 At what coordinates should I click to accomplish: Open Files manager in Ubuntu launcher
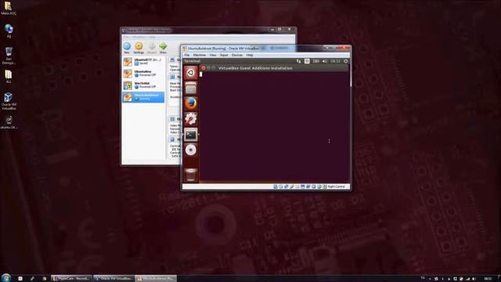(x=191, y=88)
